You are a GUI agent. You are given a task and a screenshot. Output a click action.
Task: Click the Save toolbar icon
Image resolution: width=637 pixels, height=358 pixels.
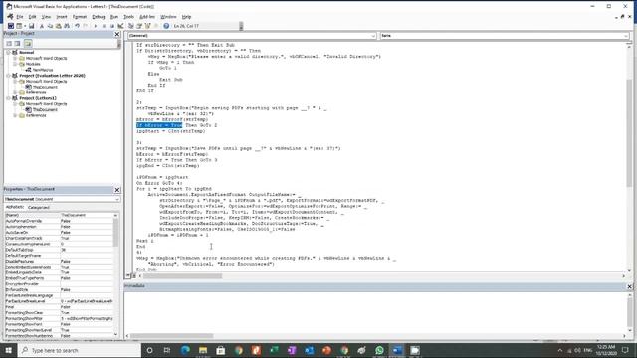31,26
